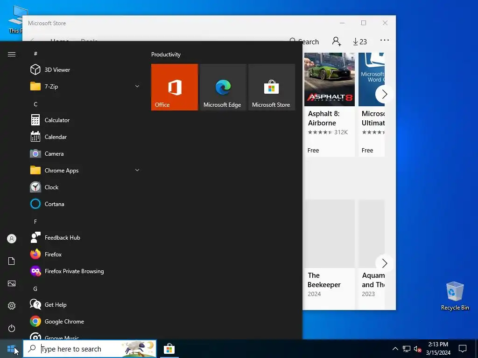Open the 7-Zip folder entry
The width and height of the screenshot is (478, 358).
pyautogui.click(x=85, y=86)
